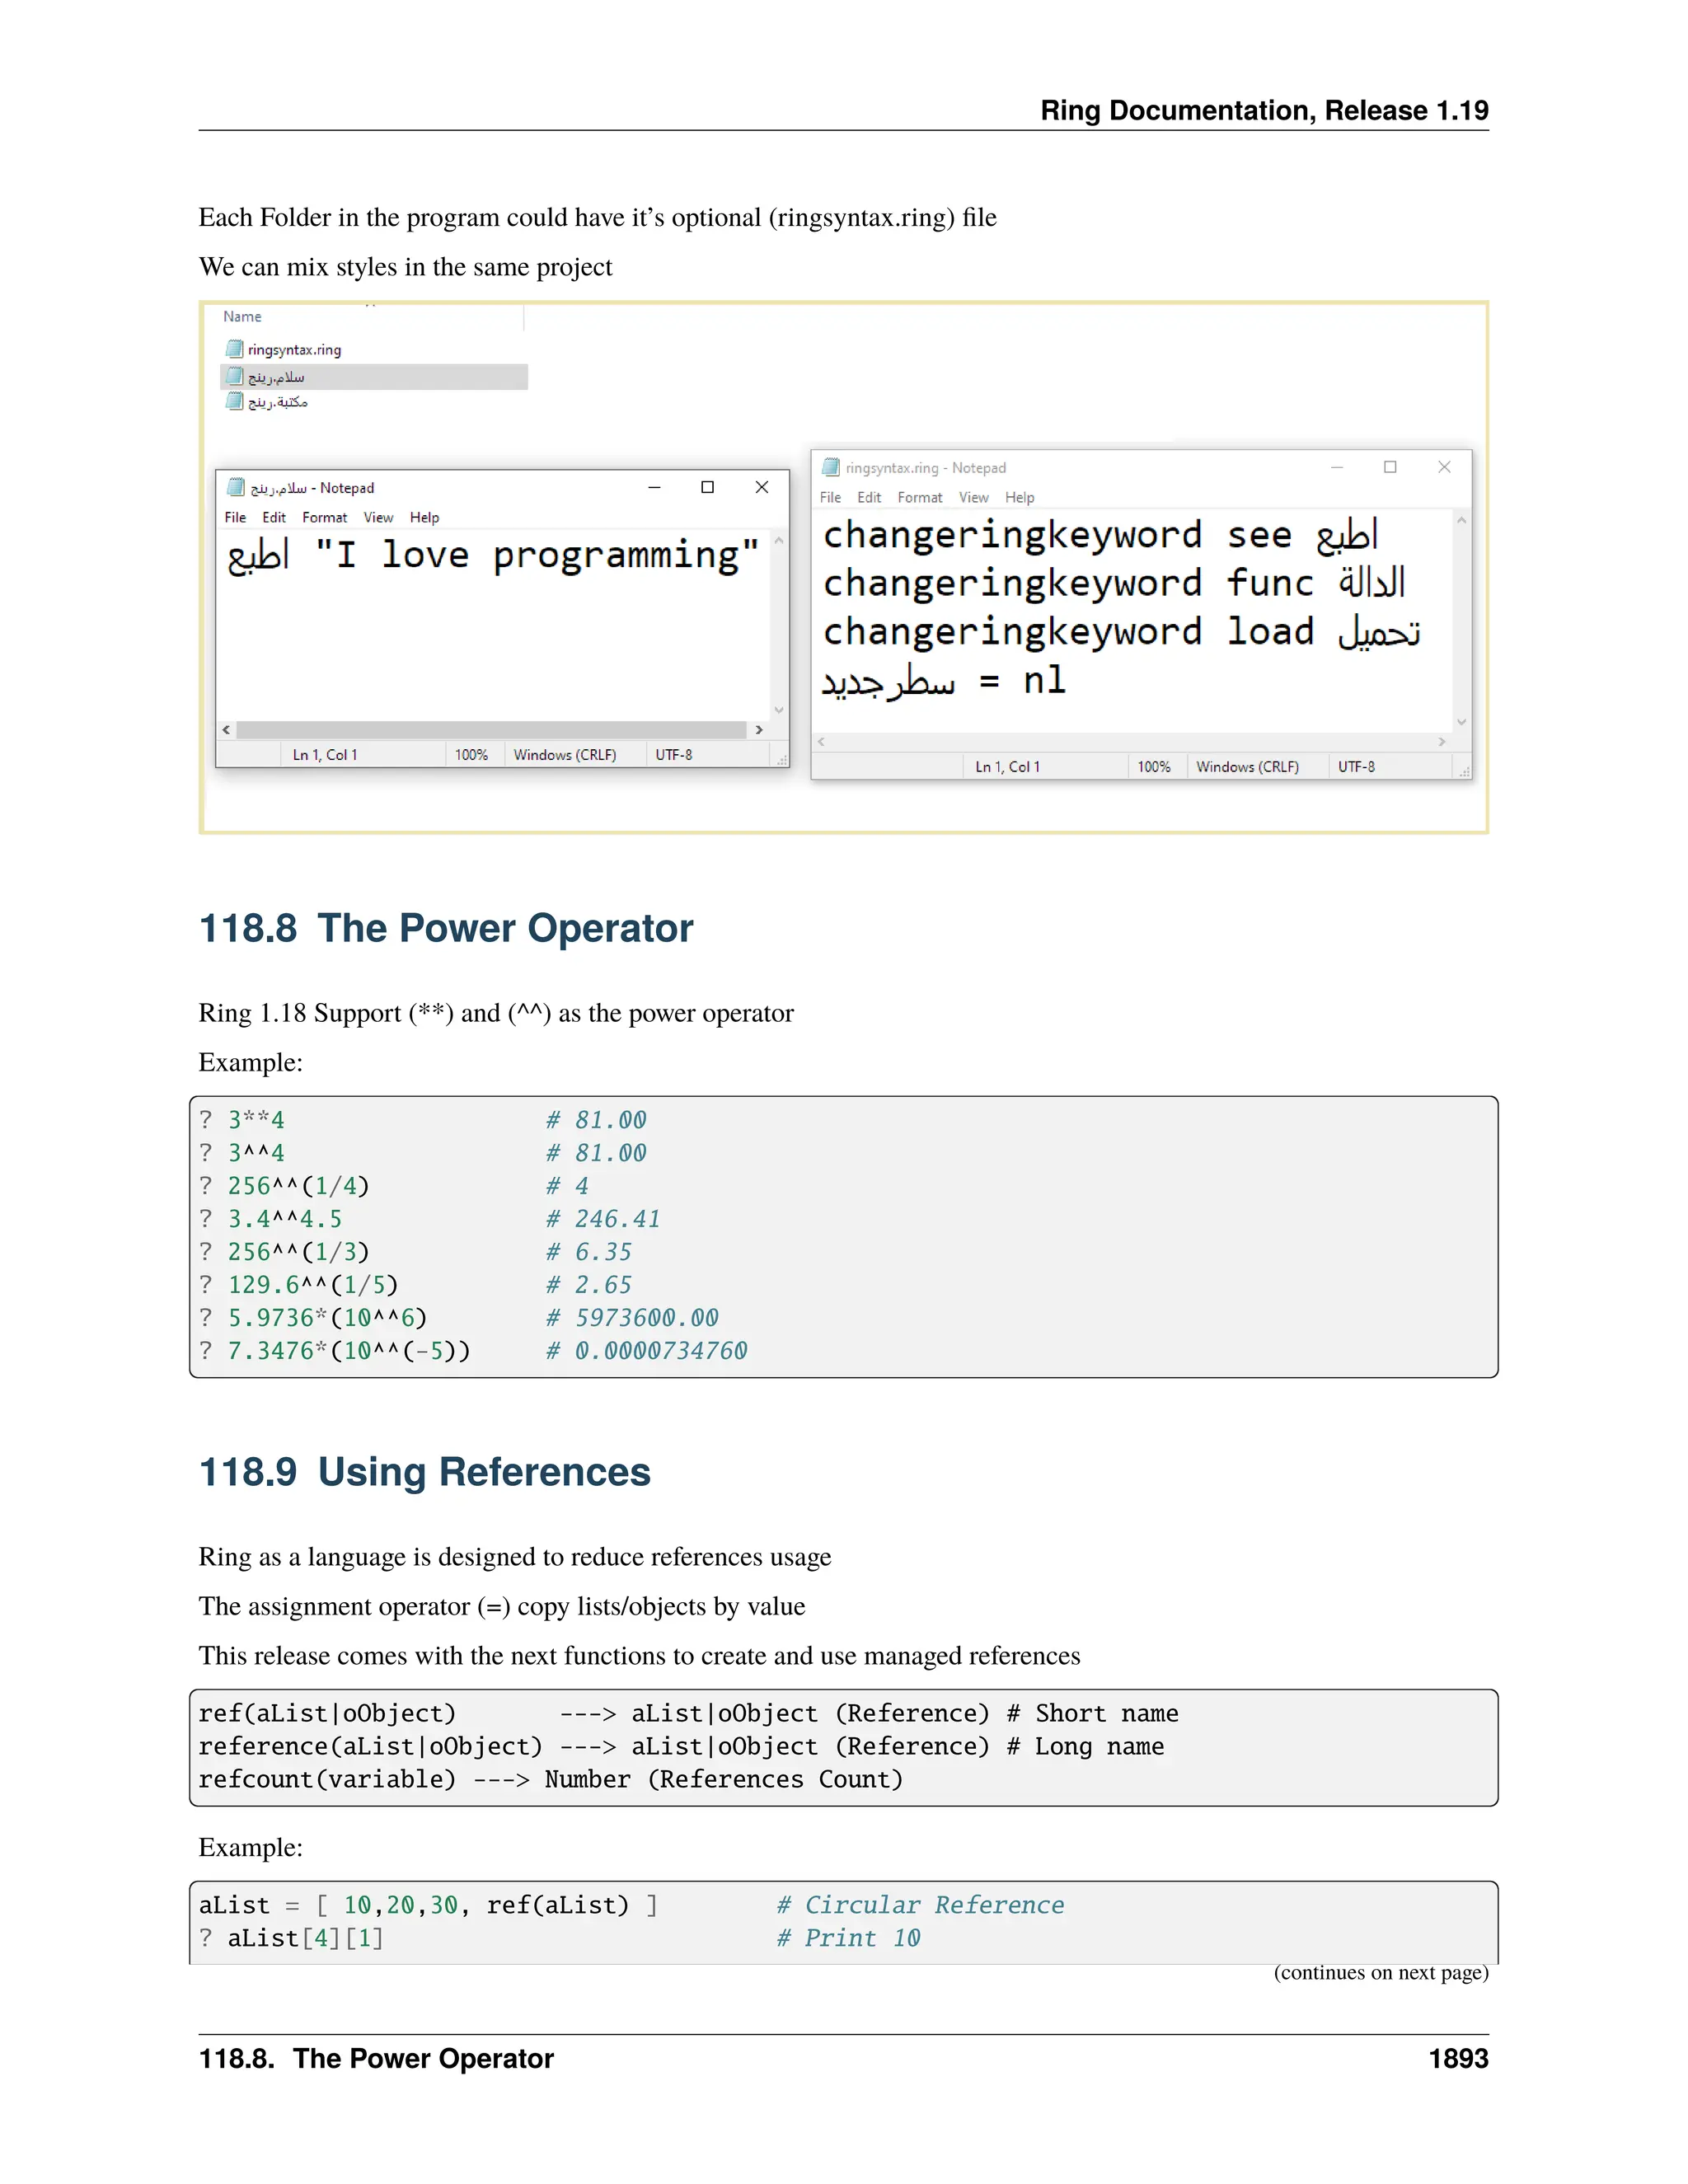1688x2184 pixels.
Task: Maximize the ringsyntax.ring Notepad window
Action: pyautogui.click(x=1390, y=467)
